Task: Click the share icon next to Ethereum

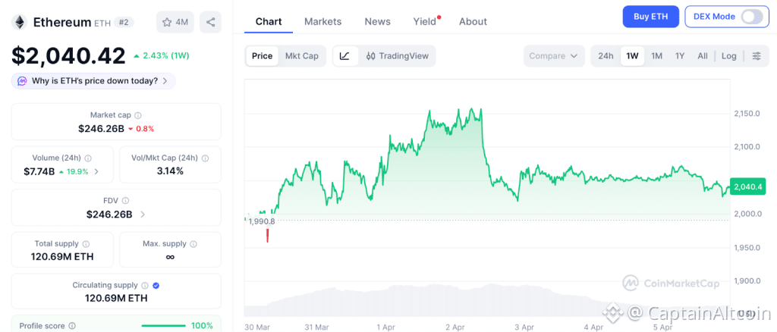Action: pos(210,22)
